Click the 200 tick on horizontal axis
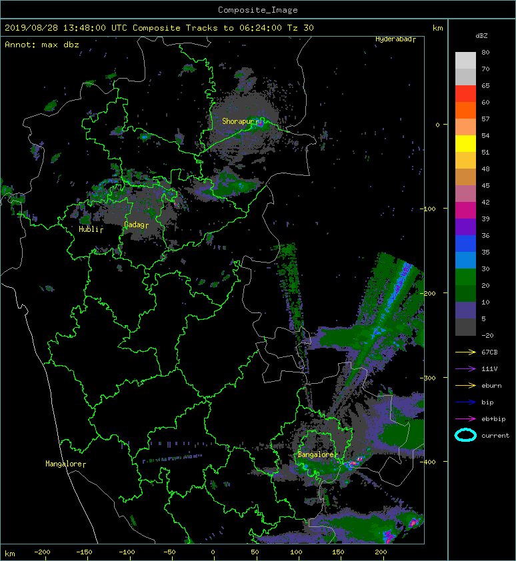 pyautogui.click(x=380, y=552)
